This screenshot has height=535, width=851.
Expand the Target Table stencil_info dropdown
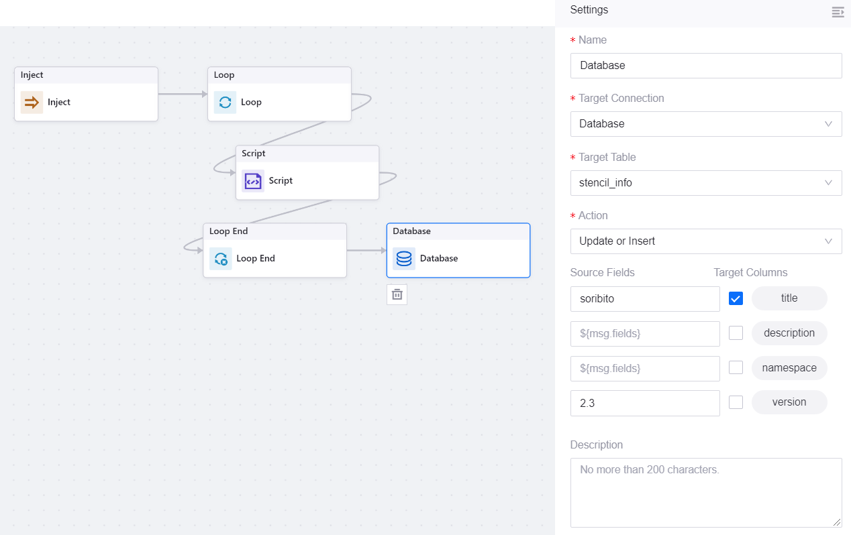(x=705, y=183)
